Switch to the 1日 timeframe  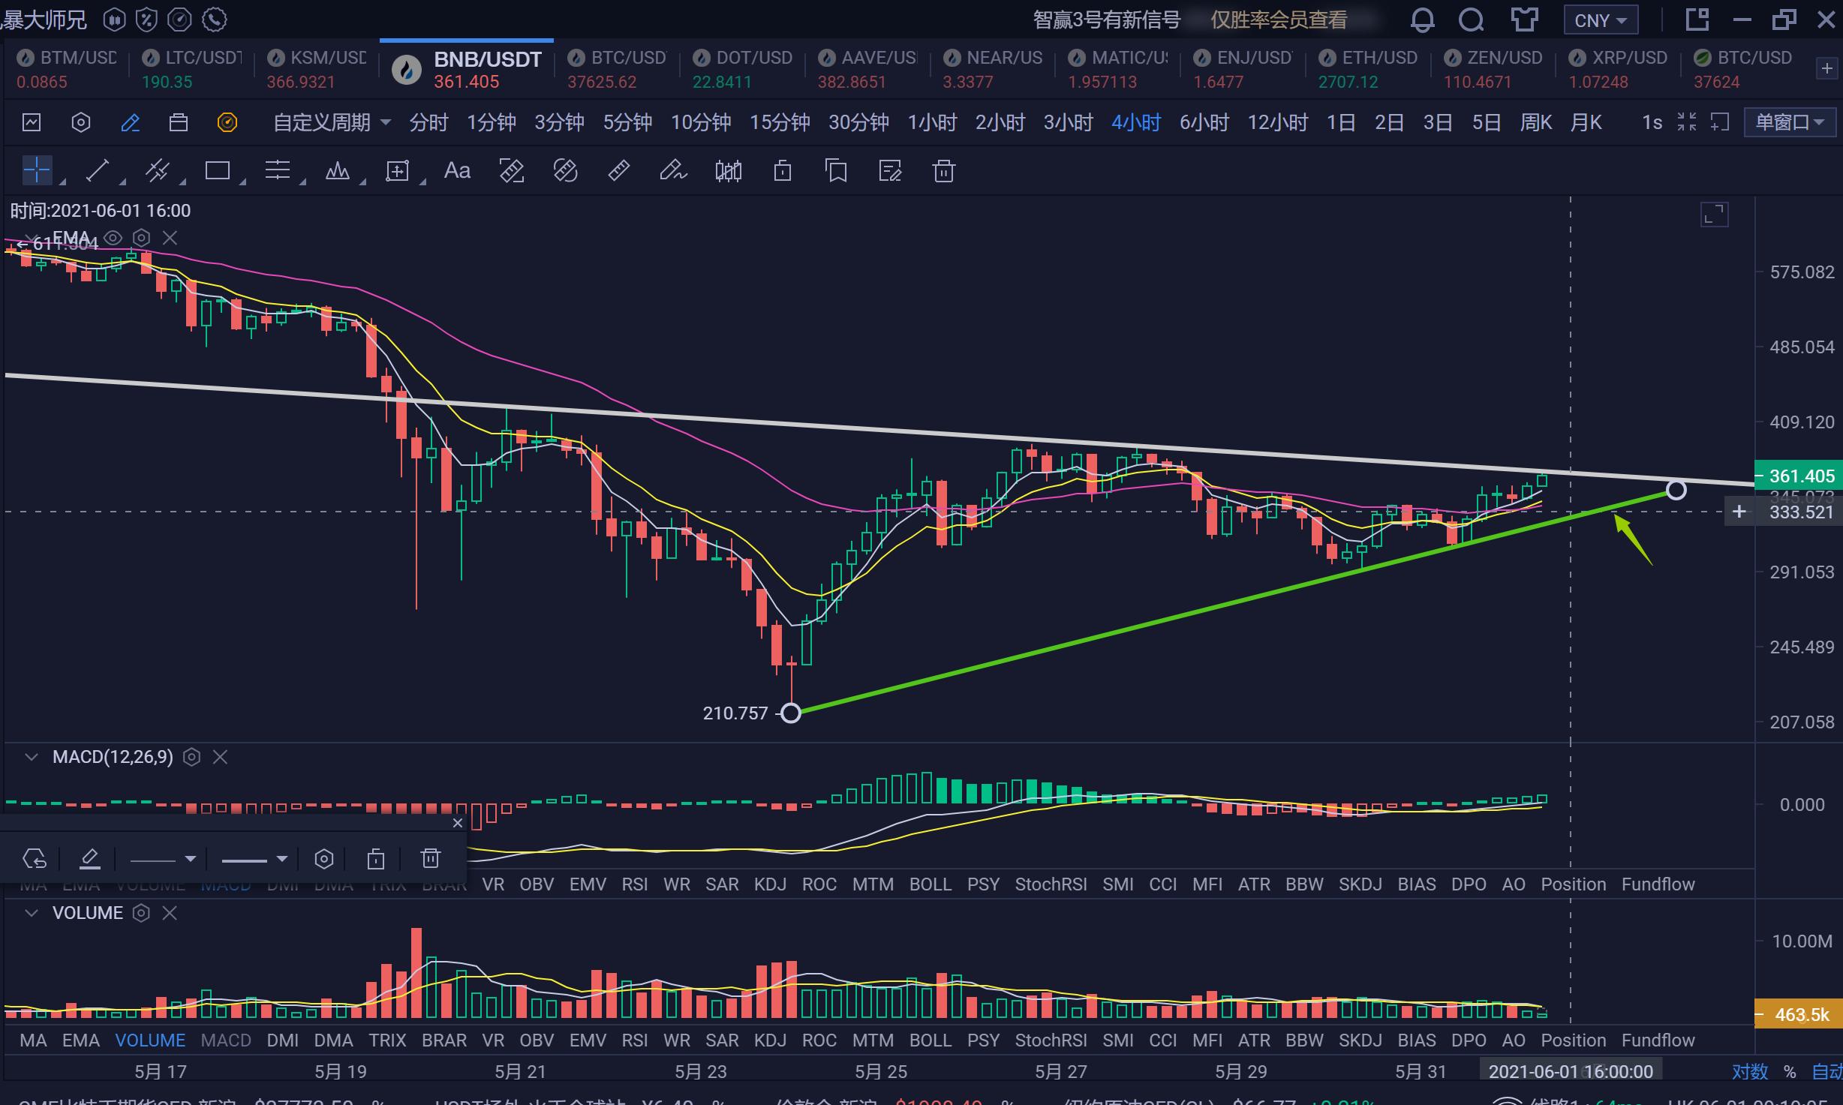click(x=1340, y=122)
